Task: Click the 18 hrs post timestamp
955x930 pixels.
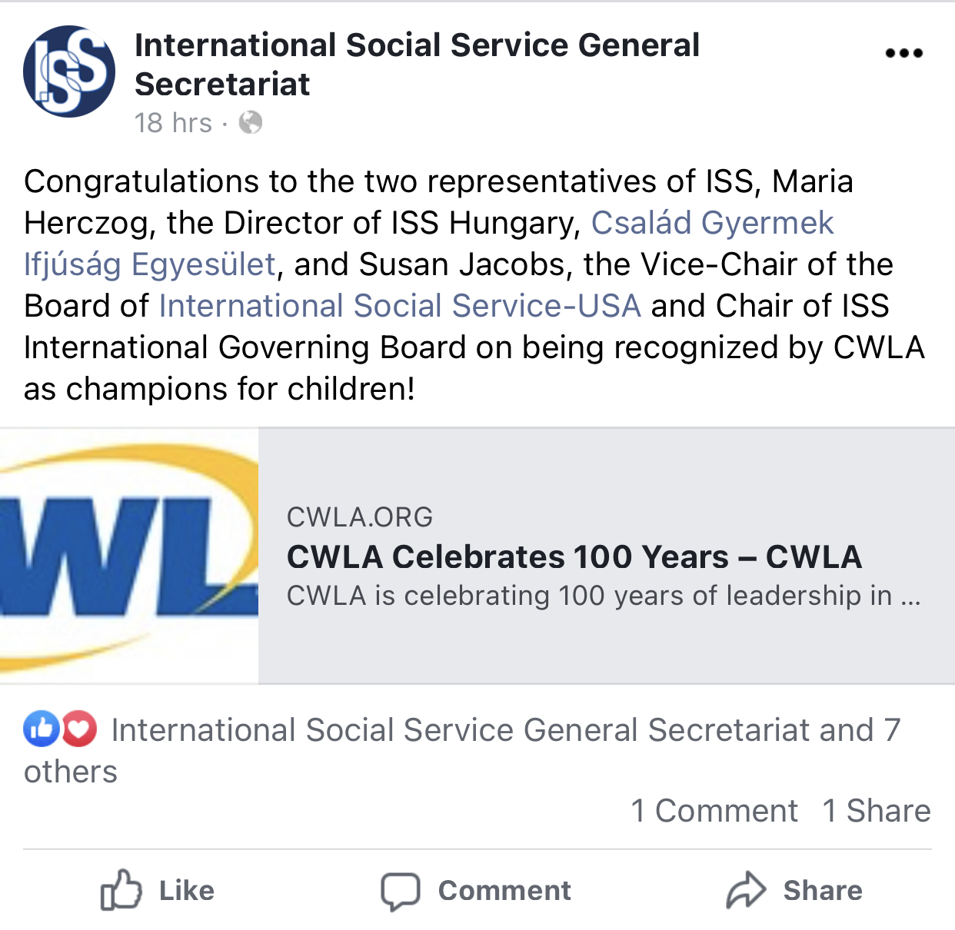Action: [173, 123]
